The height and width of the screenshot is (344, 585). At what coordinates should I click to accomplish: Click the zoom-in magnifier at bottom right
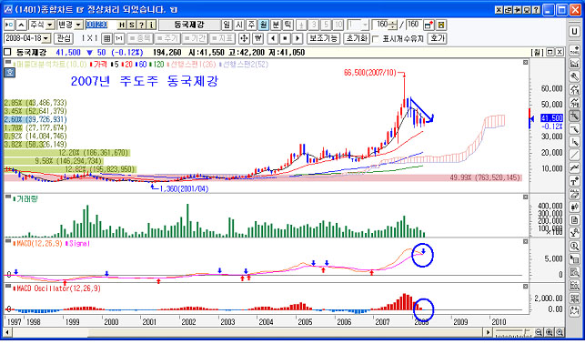(550, 332)
